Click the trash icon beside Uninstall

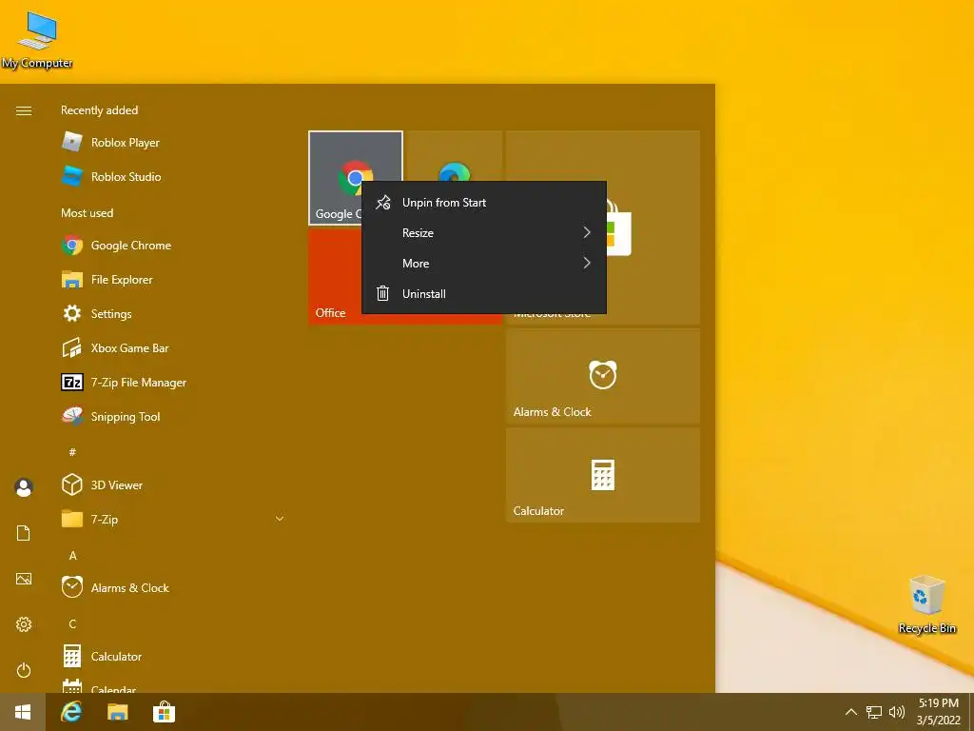[382, 293]
